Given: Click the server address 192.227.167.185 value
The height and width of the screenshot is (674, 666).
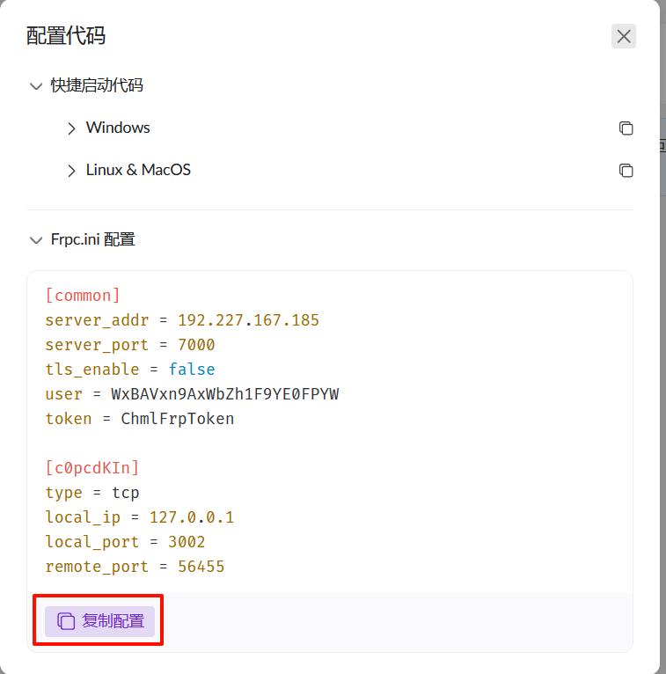Looking at the screenshot, I should (248, 320).
